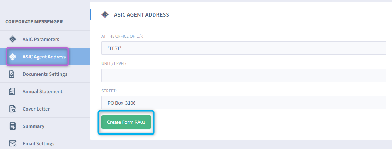
Task: Click the Annual Statement chart icon
Action: [12, 91]
